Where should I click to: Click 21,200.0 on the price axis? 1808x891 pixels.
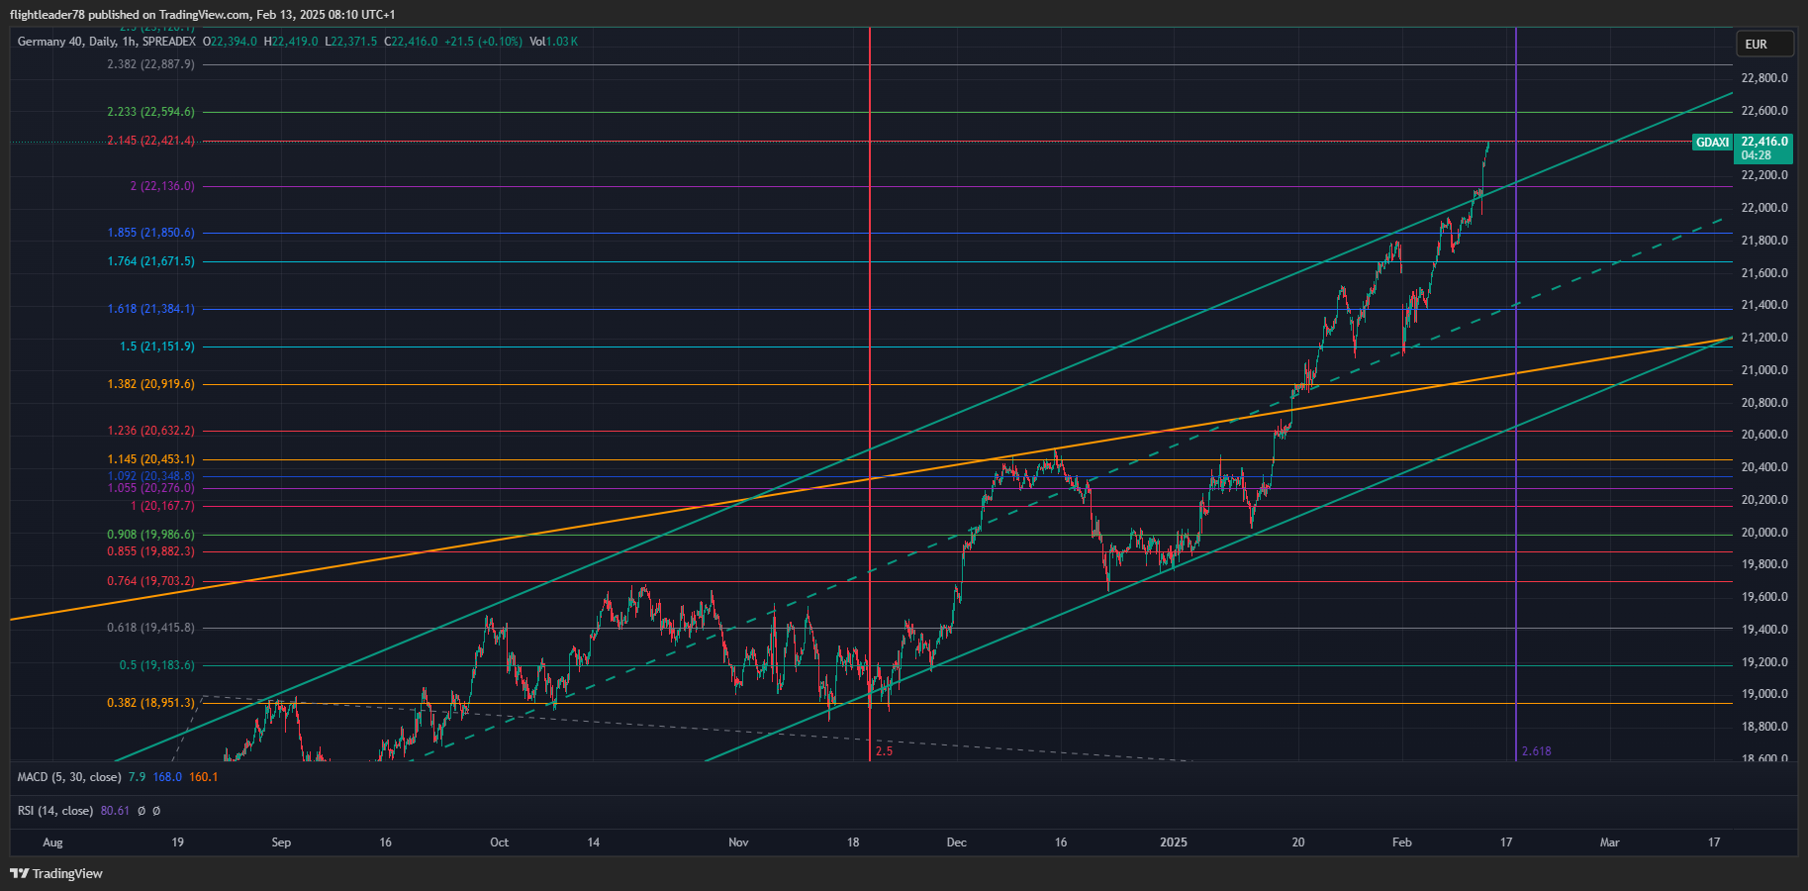[x=1764, y=338]
